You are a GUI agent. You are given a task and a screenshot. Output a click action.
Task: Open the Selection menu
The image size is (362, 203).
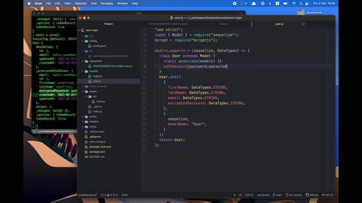coord(80,3)
